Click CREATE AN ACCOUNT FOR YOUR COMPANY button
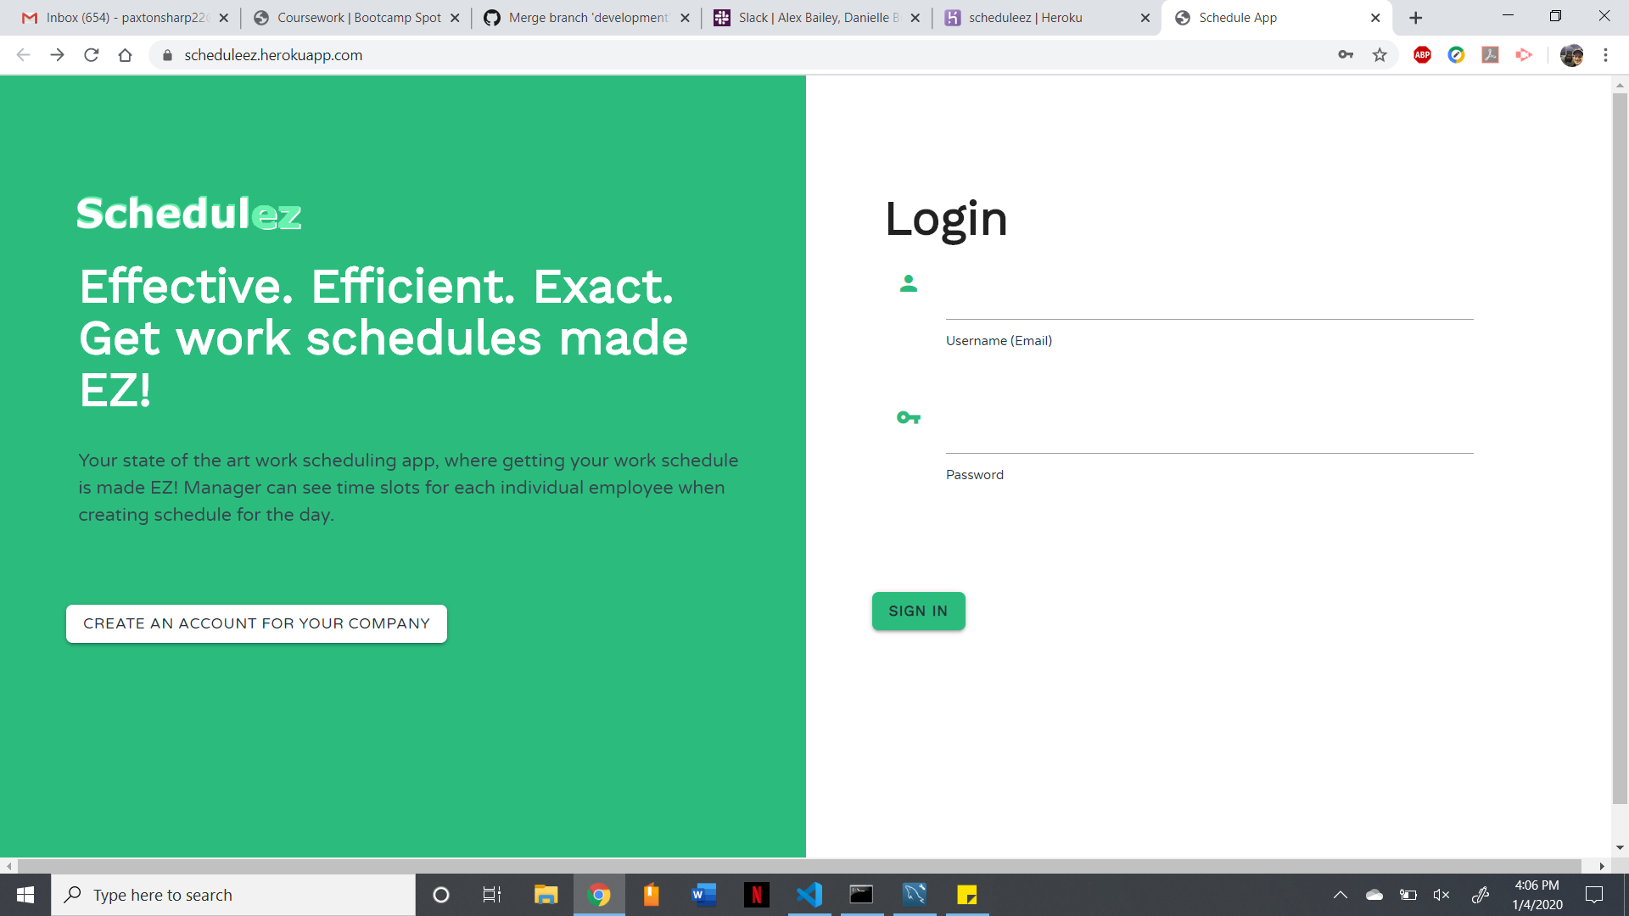This screenshot has height=916, width=1629. pos(256,623)
